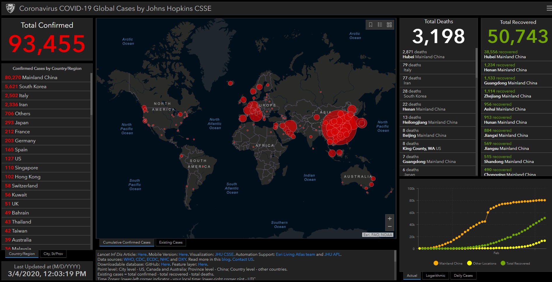This screenshot has width=552, height=282.
Task: Click the Esri, FAO, NOAA attribution
Action: [378, 235]
